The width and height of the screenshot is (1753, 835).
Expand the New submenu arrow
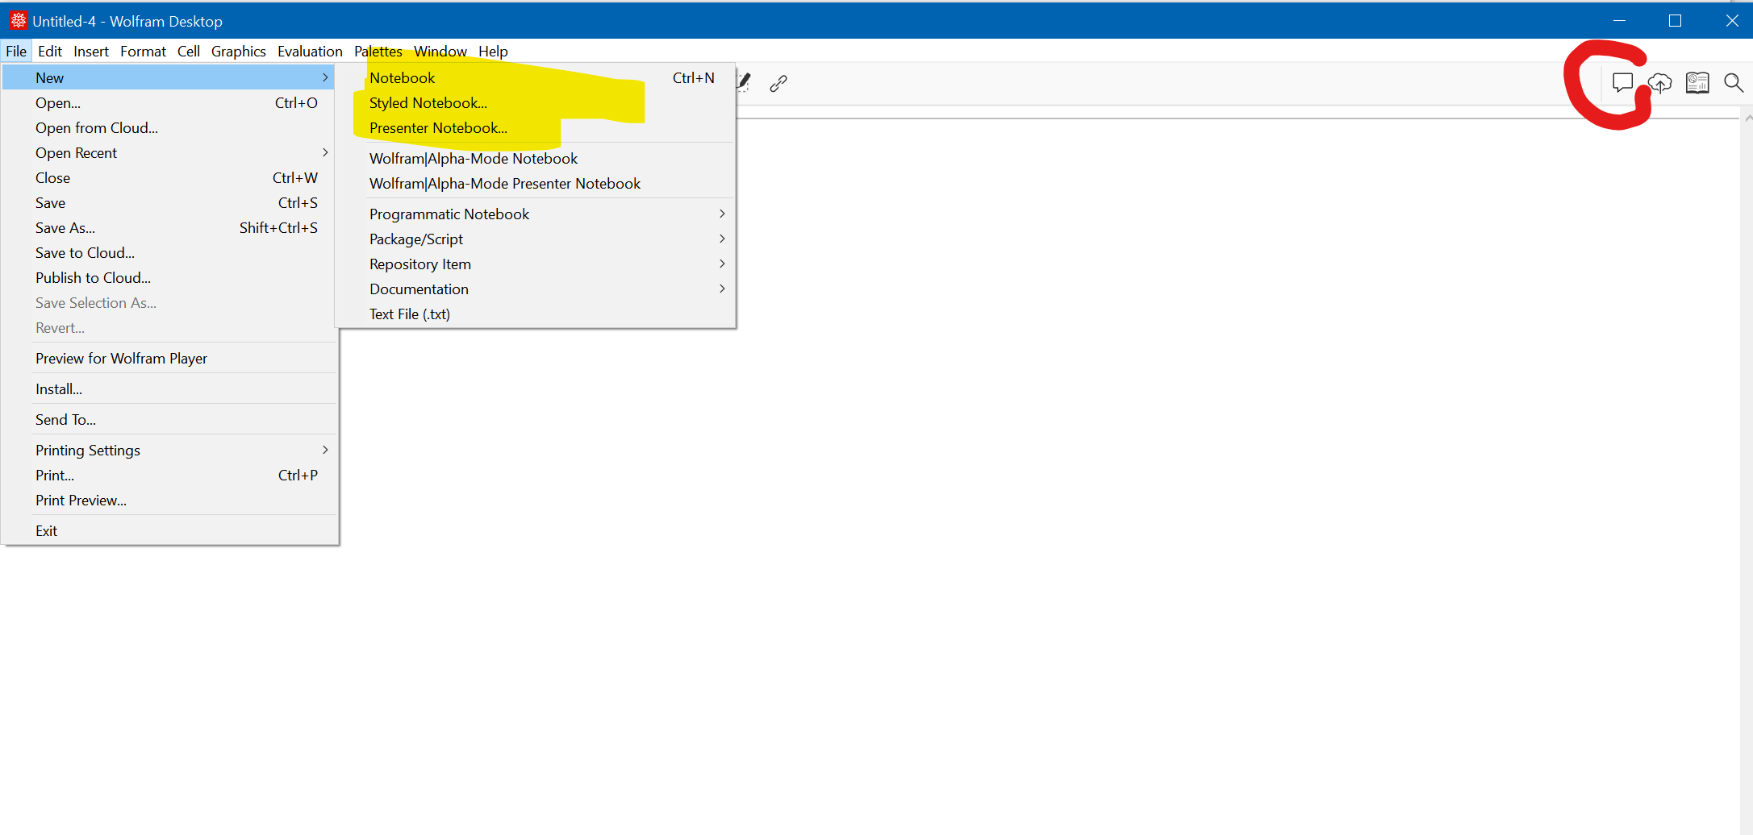click(325, 77)
